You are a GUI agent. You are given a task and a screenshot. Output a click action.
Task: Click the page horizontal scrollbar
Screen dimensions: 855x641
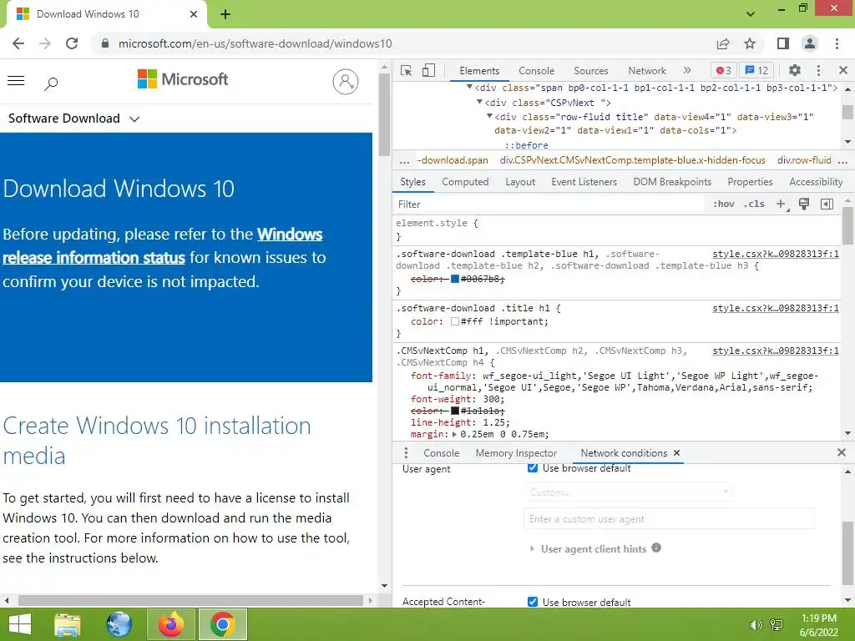[190, 600]
